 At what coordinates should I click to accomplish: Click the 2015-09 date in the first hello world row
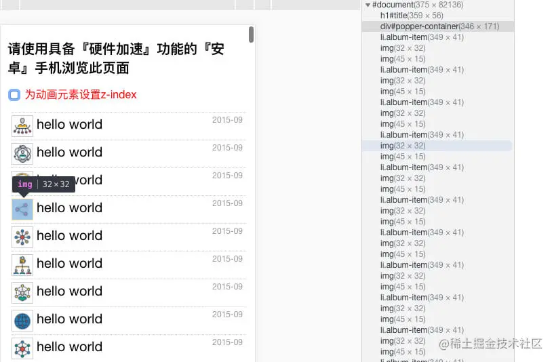pyautogui.click(x=227, y=120)
